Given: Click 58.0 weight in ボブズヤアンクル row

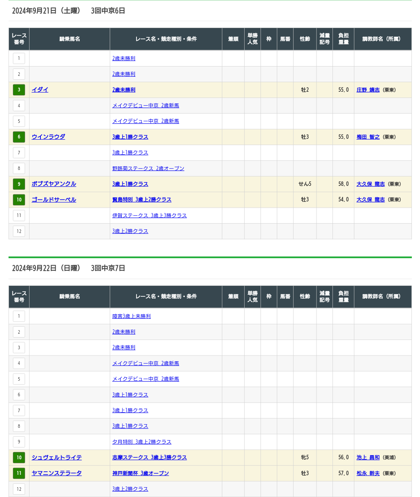Looking at the screenshot, I should [x=343, y=184].
